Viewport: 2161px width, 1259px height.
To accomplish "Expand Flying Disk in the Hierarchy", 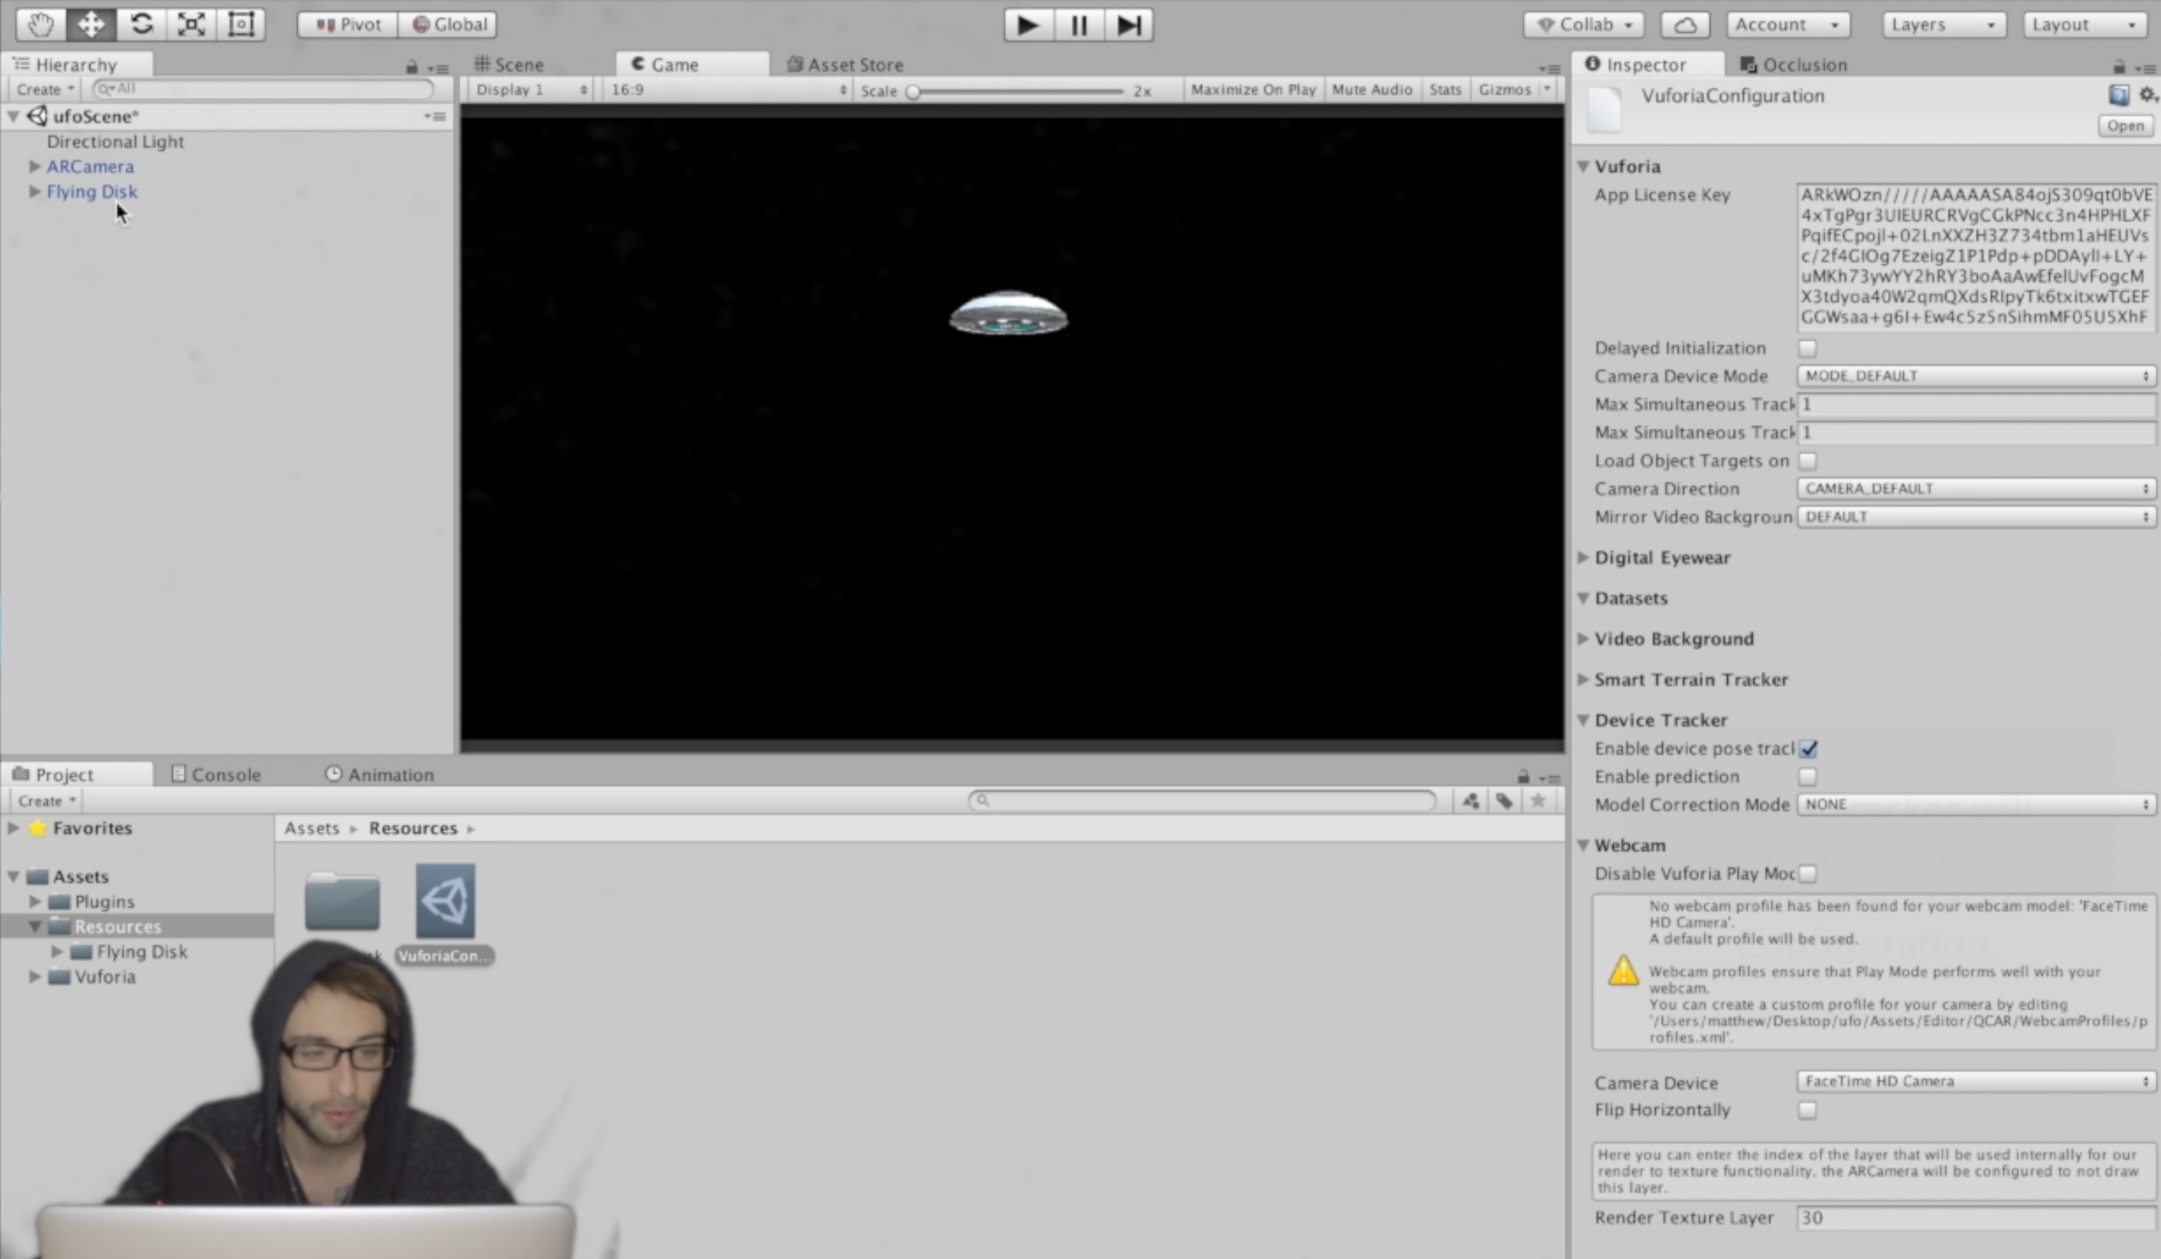I will coord(34,192).
